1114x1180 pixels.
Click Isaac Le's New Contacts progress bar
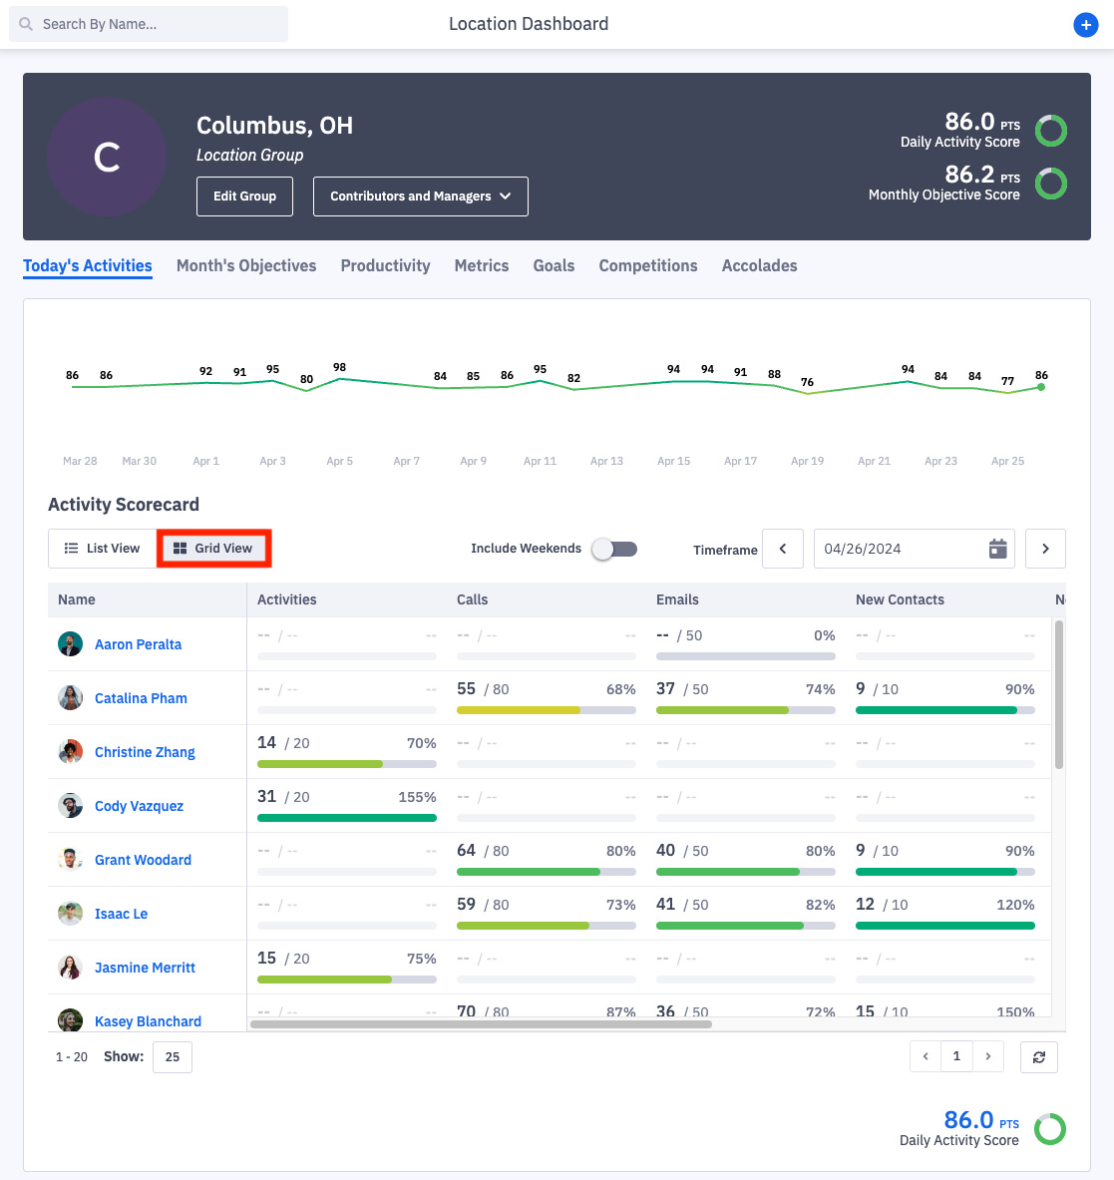click(x=944, y=926)
